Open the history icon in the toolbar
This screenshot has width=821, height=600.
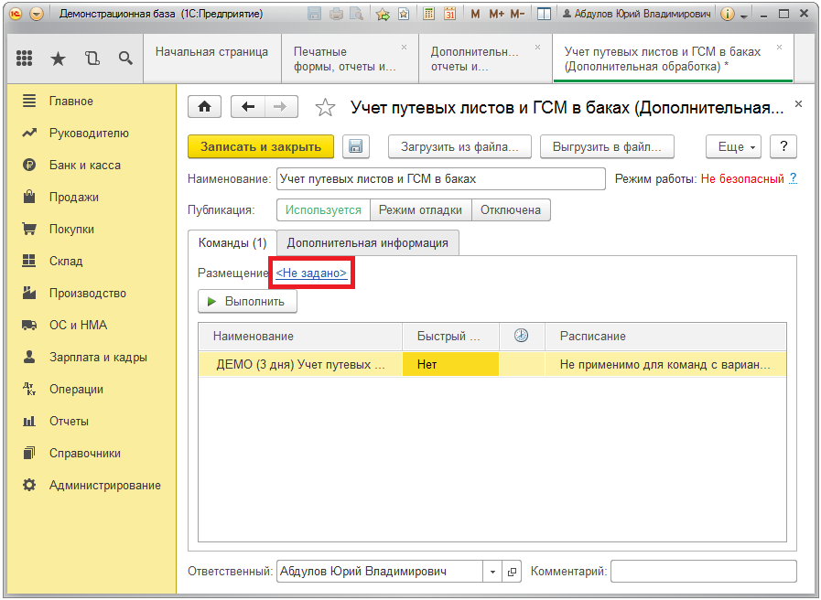[x=92, y=59]
